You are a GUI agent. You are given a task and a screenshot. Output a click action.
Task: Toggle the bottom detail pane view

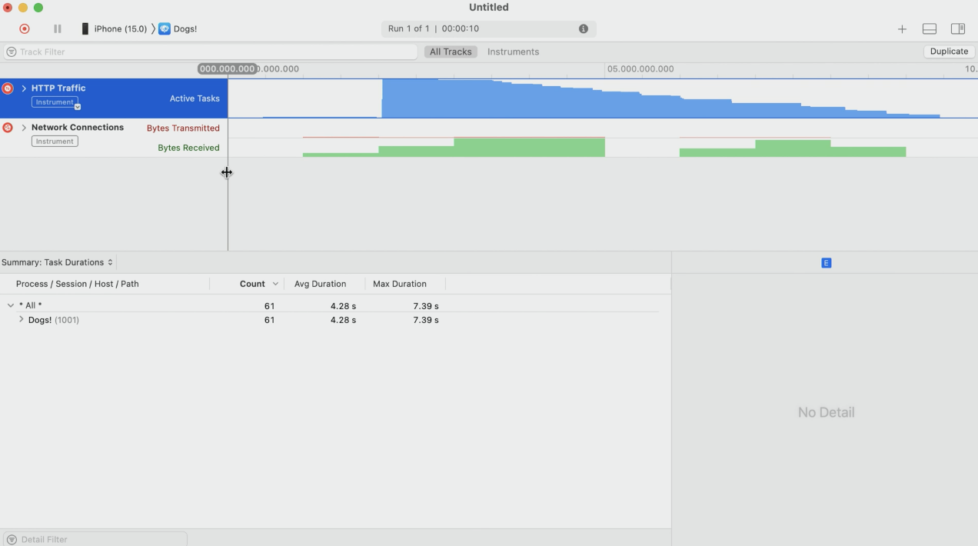[929, 28]
